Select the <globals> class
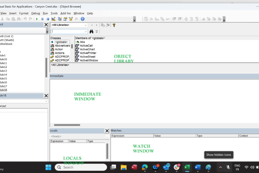The height and width of the screenshot is (173, 259). pyautogui.click(x=61, y=42)
